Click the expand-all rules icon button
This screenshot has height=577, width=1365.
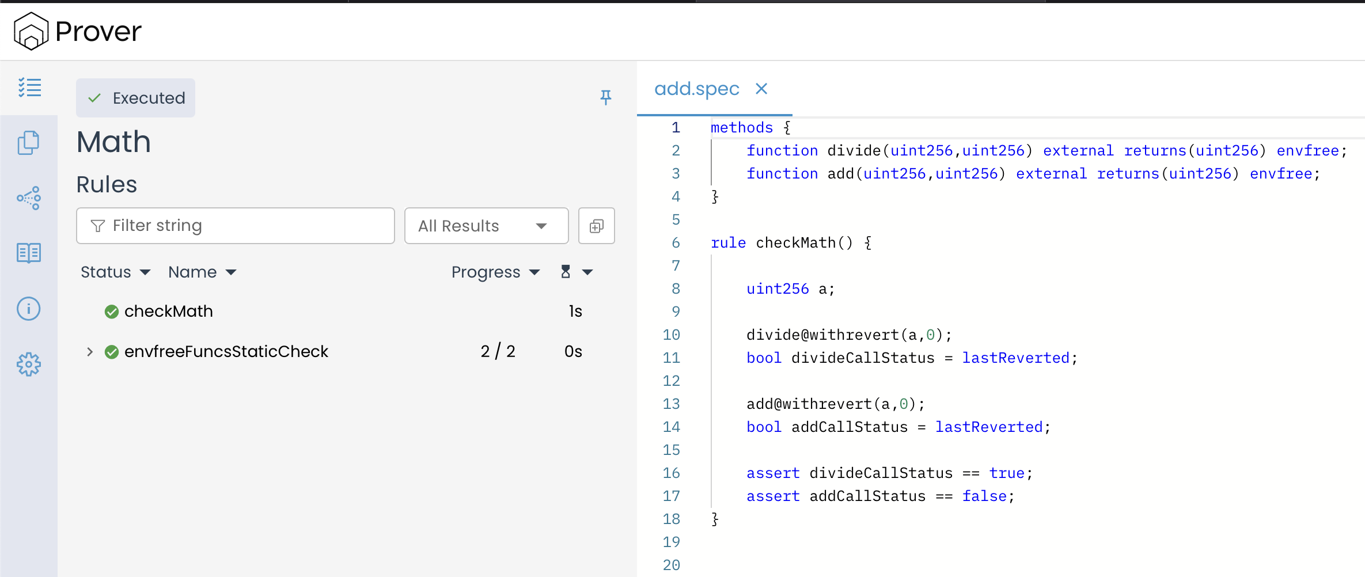596,226
